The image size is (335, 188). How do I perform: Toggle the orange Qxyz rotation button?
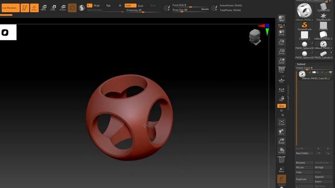point(282,105)
